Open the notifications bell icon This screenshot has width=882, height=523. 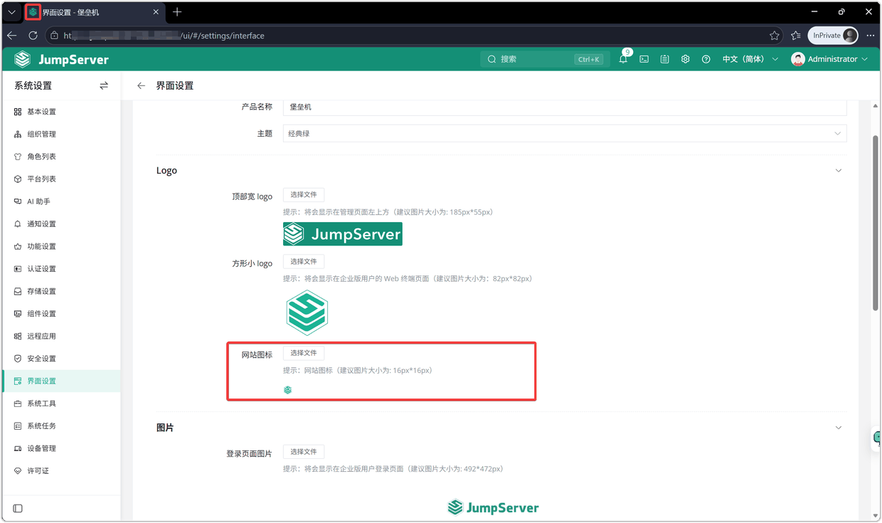tap(623, 59)
